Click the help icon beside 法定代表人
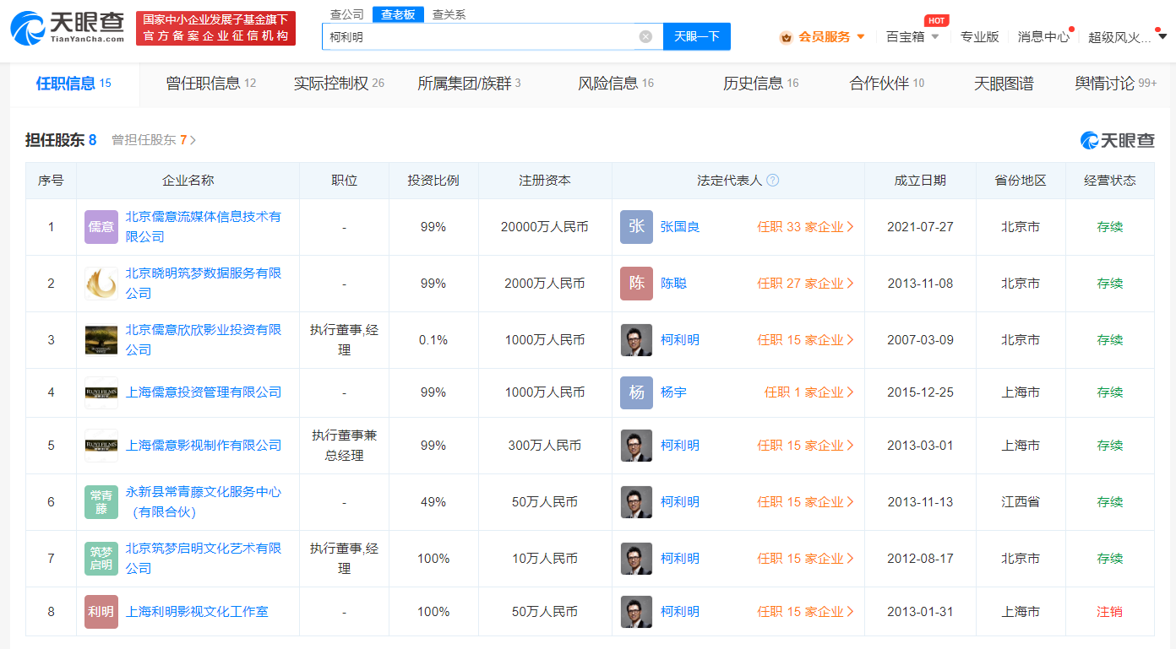 (x=772, y=181)
